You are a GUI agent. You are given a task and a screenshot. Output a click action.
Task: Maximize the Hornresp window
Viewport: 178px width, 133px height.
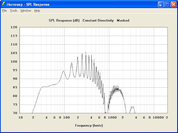point(167,5)
